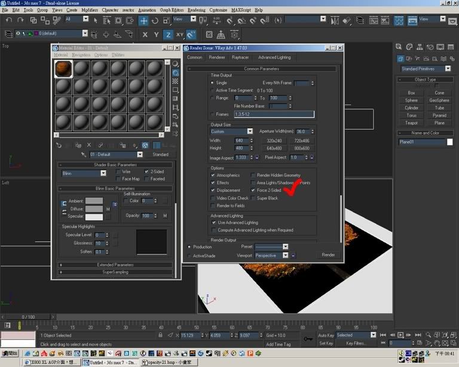Screen dimensions: 459x367
Task: Toggle the Displacement checkbox
Action: [213, 190]
